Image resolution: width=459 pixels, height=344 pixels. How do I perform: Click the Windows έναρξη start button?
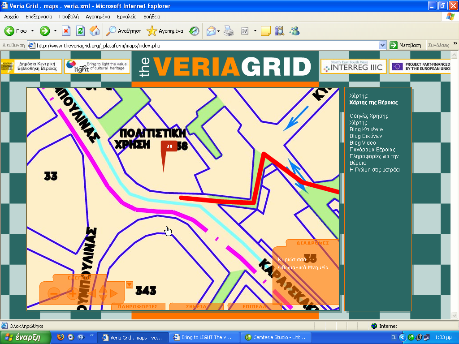26,337
